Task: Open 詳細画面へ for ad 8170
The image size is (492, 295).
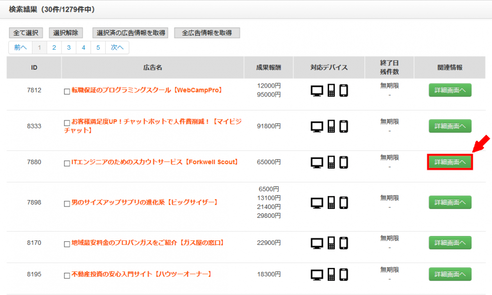Action: [x=450, y=243]
